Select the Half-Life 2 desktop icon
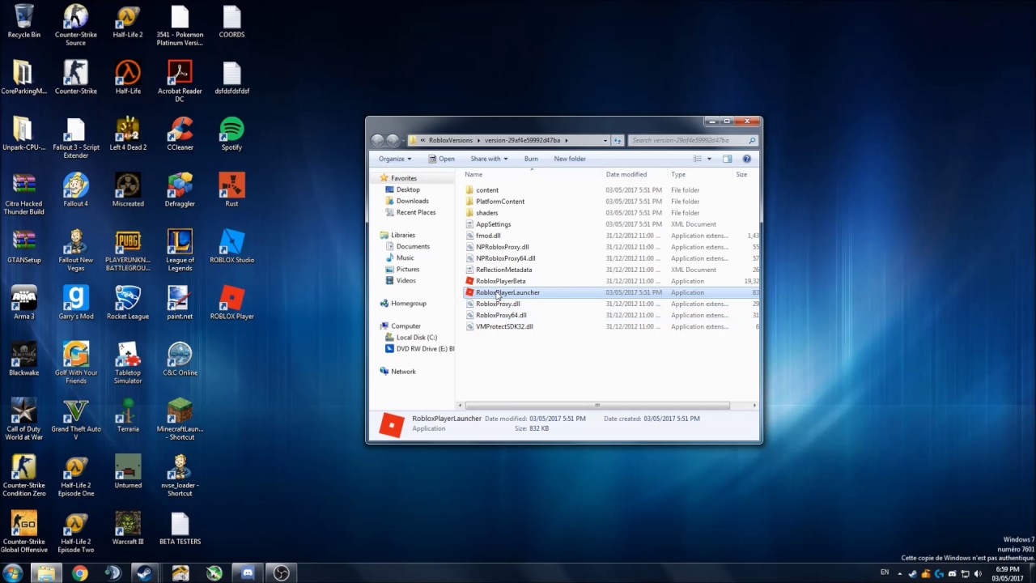This screenshot has width=1036, height=583. coord(128,21)
